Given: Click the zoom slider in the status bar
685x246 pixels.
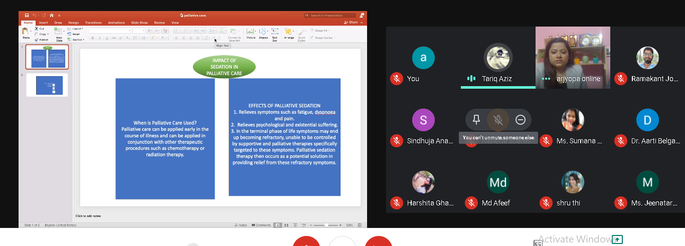Looking at the screenshot, I should (327, 225).
